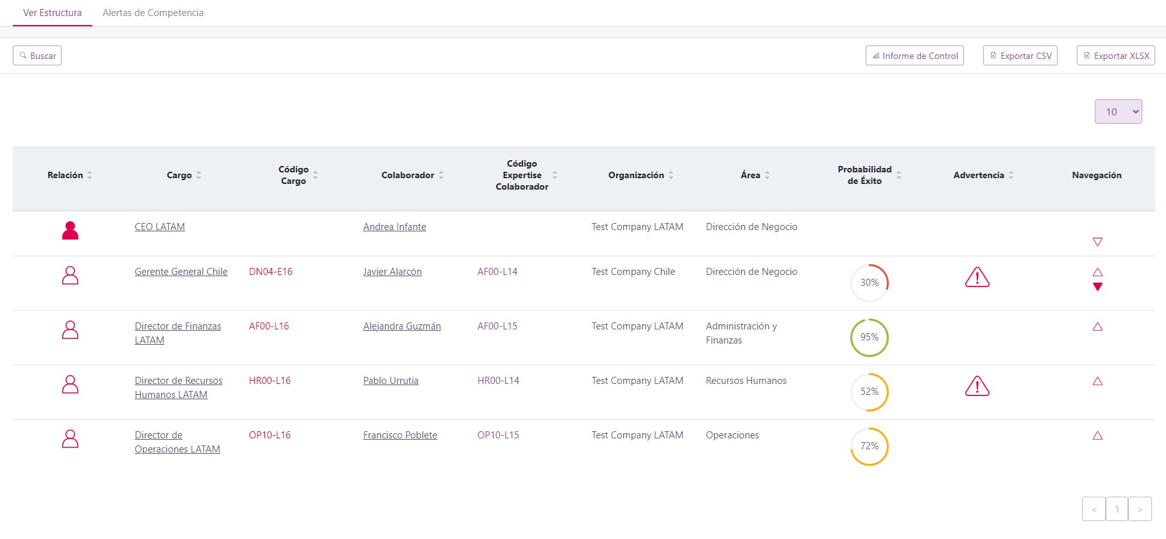
Task: Expand down arrow in CEO LATAM row
Action: (x=1097, y=242)
